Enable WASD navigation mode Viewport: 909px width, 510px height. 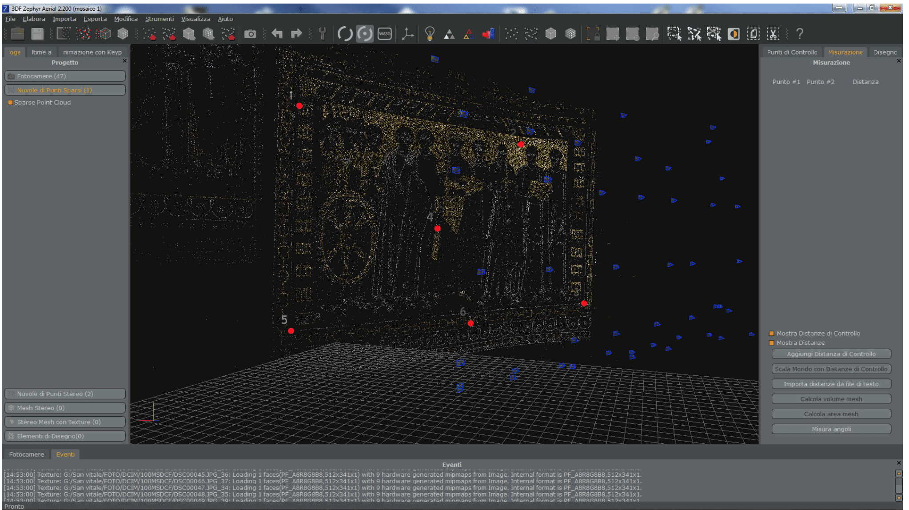coord(385,34)
